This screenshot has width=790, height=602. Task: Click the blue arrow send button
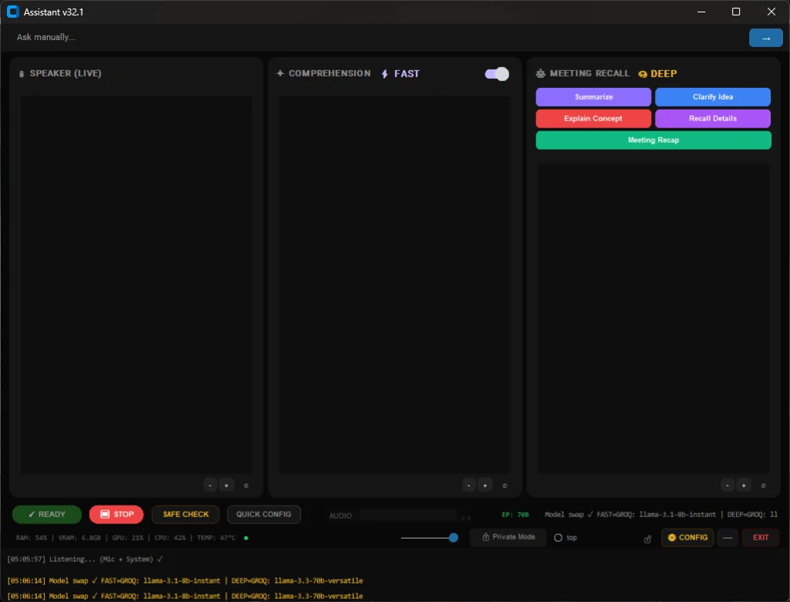(765, 39)
